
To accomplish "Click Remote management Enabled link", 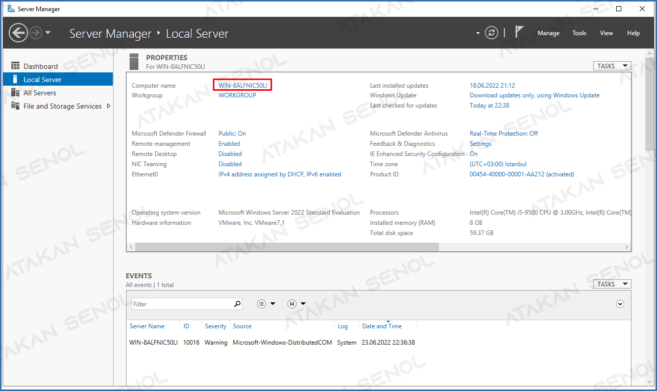I will (x=229, y=144).
